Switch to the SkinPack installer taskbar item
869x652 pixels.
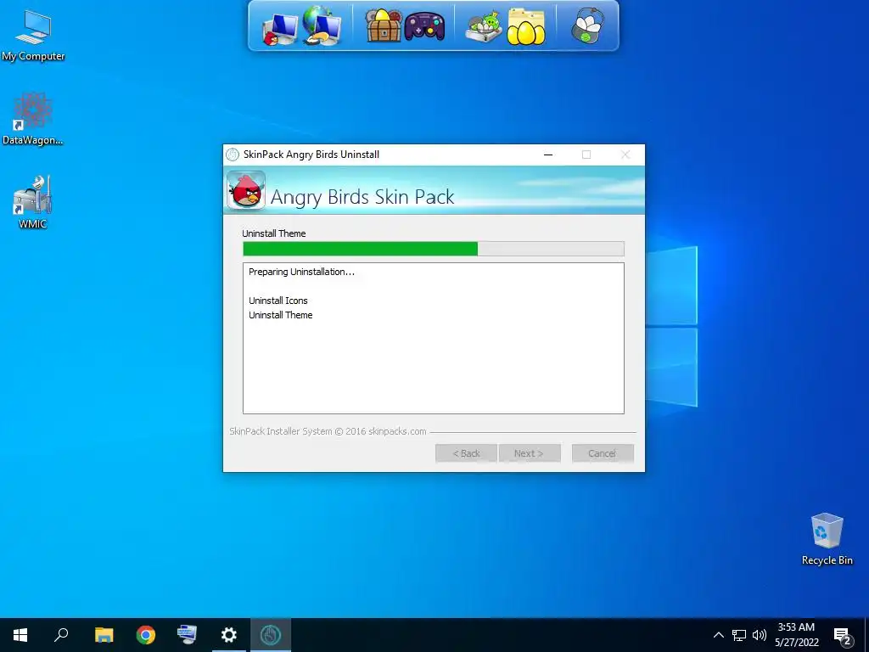pyautogui.click(x=271, y=635)
